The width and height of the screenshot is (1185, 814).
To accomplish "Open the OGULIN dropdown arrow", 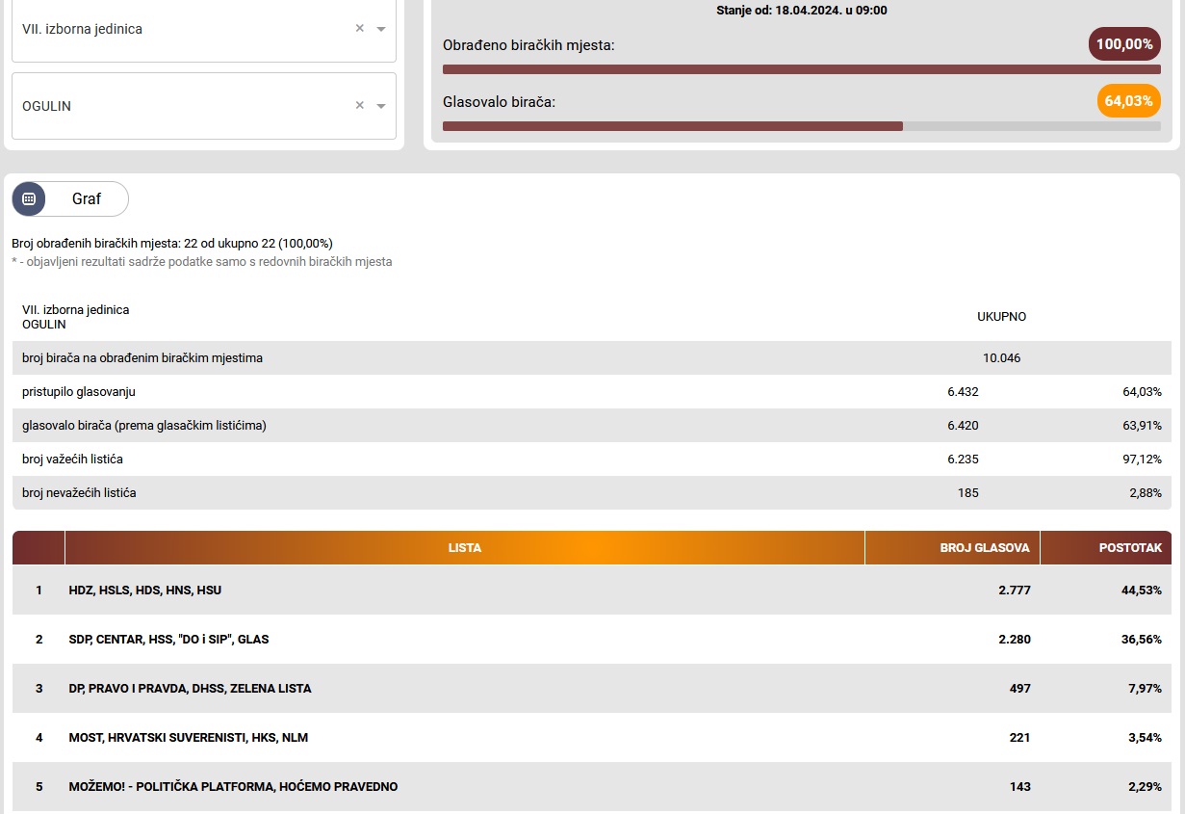I will pos(381,106).
